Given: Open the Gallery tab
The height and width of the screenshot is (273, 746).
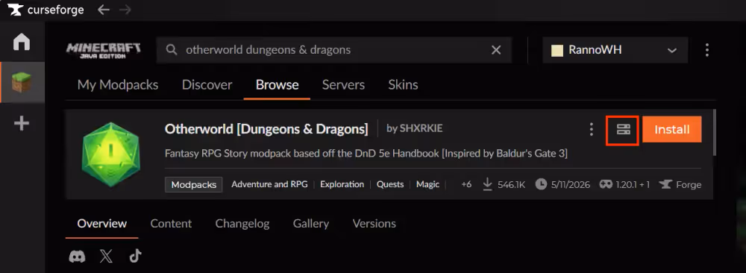Looking at the screenshot, I should click(x=310, y=224).
